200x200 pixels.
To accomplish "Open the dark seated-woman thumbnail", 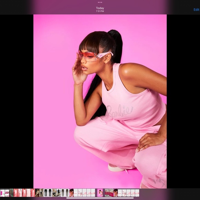I will click(x=37, y=193).
